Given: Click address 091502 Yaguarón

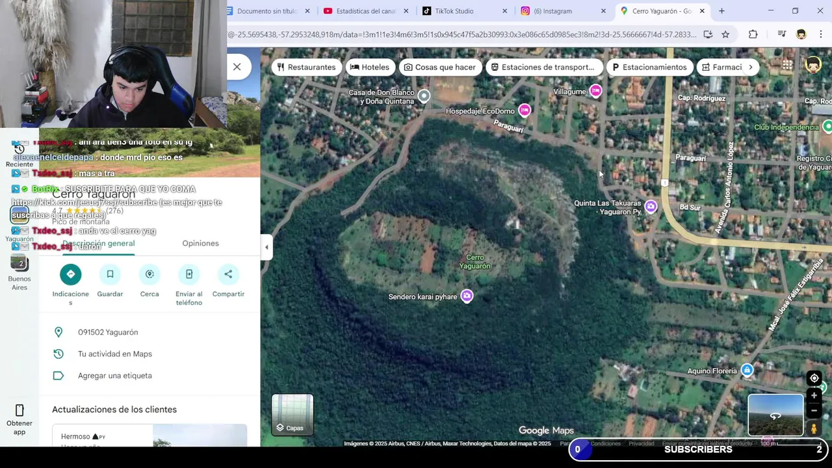Looking at the screenshot, I should [108, 332].
